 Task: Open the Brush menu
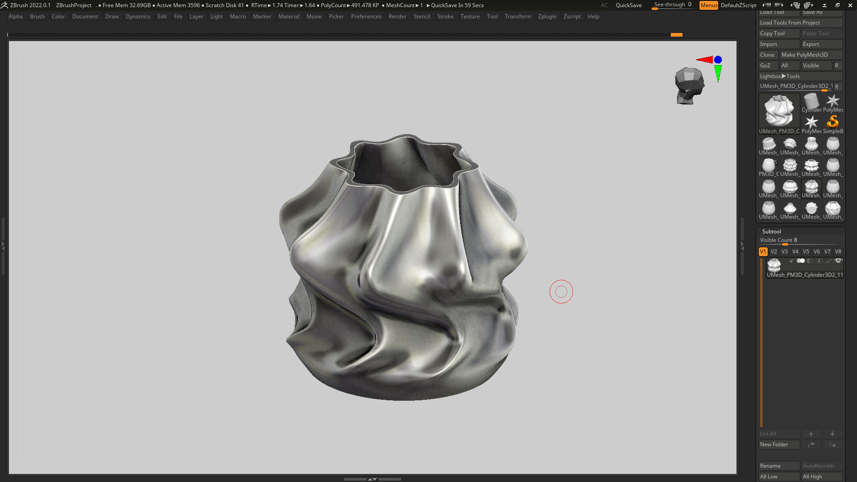click(37, 17)
